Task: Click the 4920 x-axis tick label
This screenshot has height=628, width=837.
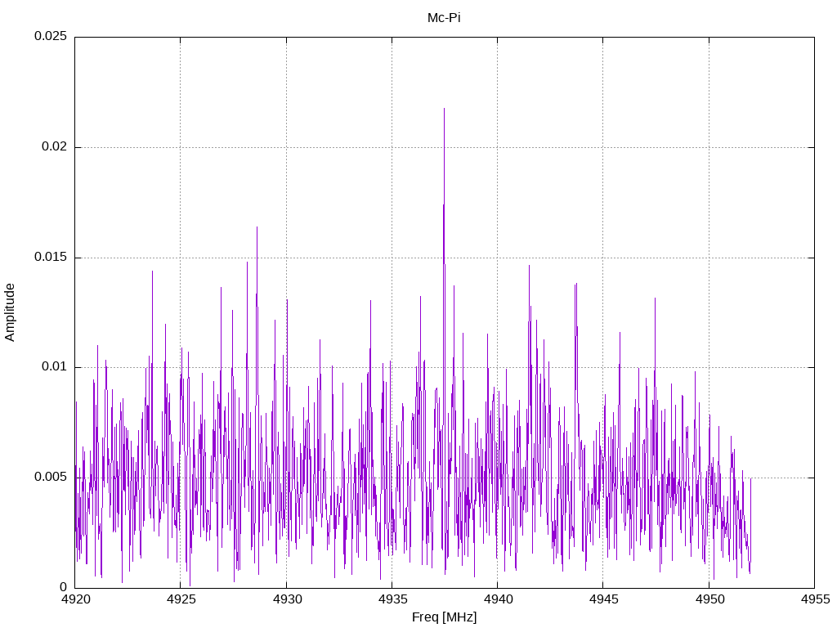Action: pos(75,599)
